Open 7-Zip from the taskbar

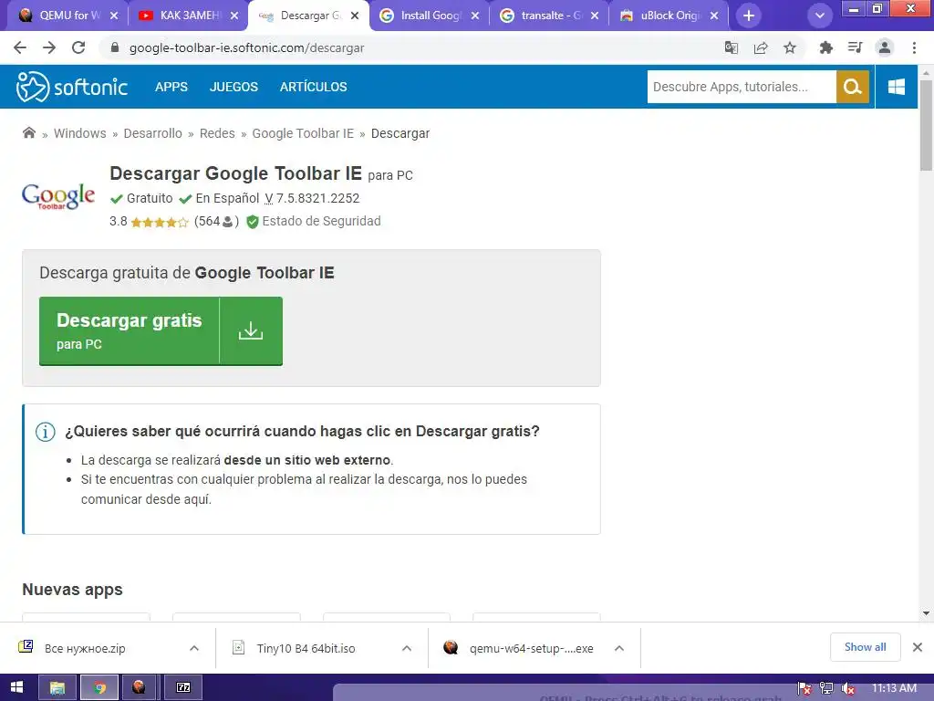pos(183,688)
